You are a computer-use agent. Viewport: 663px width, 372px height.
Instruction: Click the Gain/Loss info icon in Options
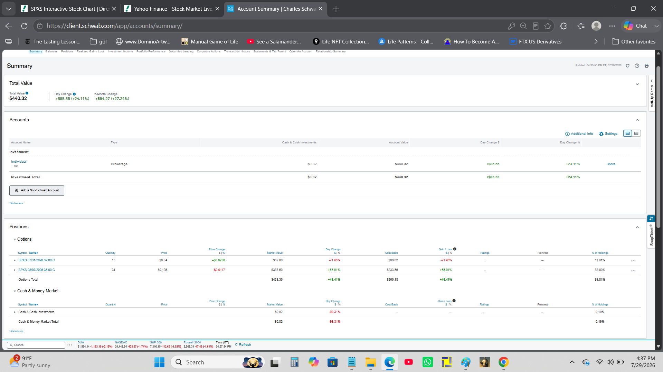click(455, 249)
